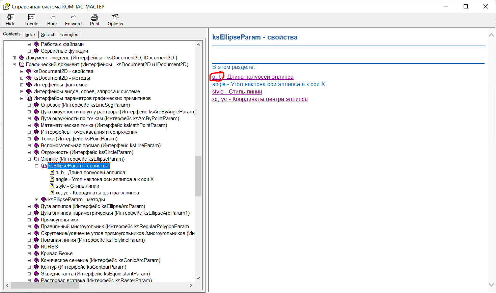Click the Locate toolbar icon
496x293 pixels.
(x=31, y=17)
